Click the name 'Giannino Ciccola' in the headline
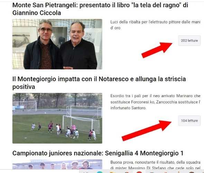 pyautogui.click(x=37, y=13)
